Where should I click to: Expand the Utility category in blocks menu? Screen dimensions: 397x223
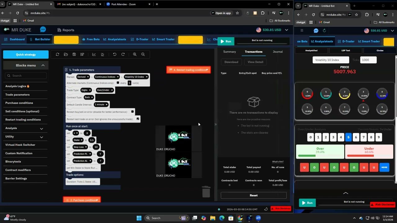point(42,137)
